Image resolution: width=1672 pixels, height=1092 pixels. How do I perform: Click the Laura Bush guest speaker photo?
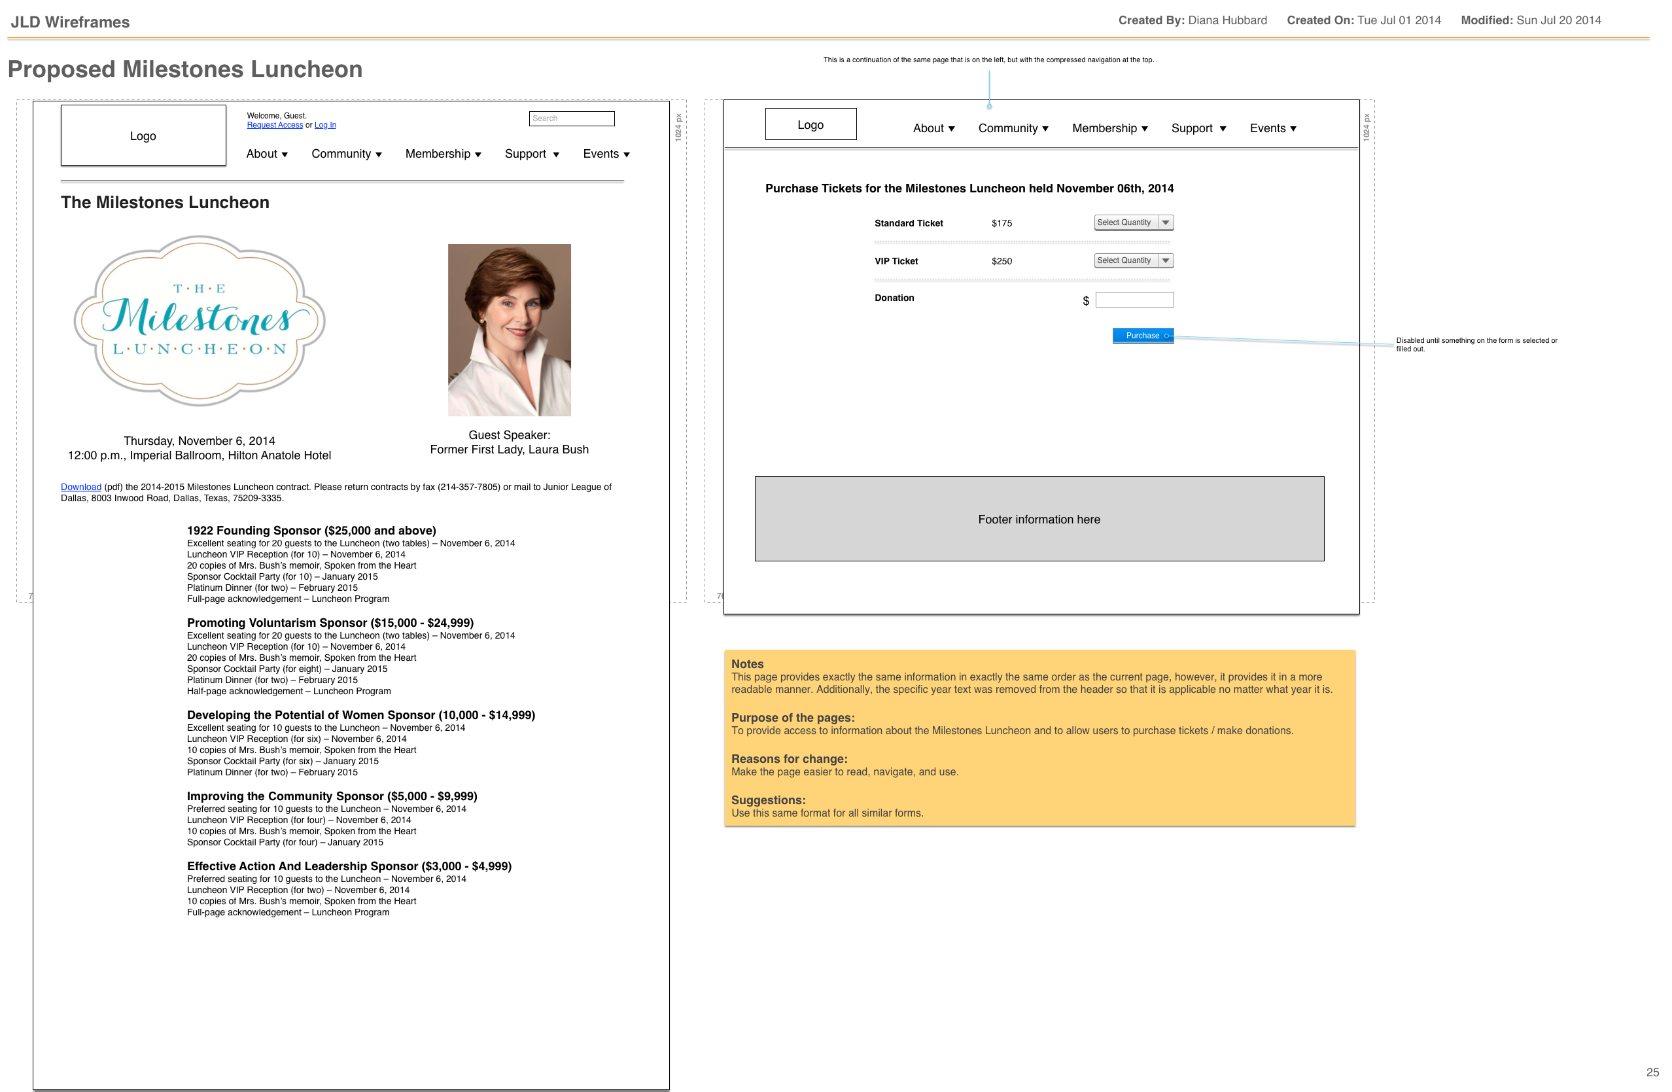pyautogui.click(x=510, y=330)
